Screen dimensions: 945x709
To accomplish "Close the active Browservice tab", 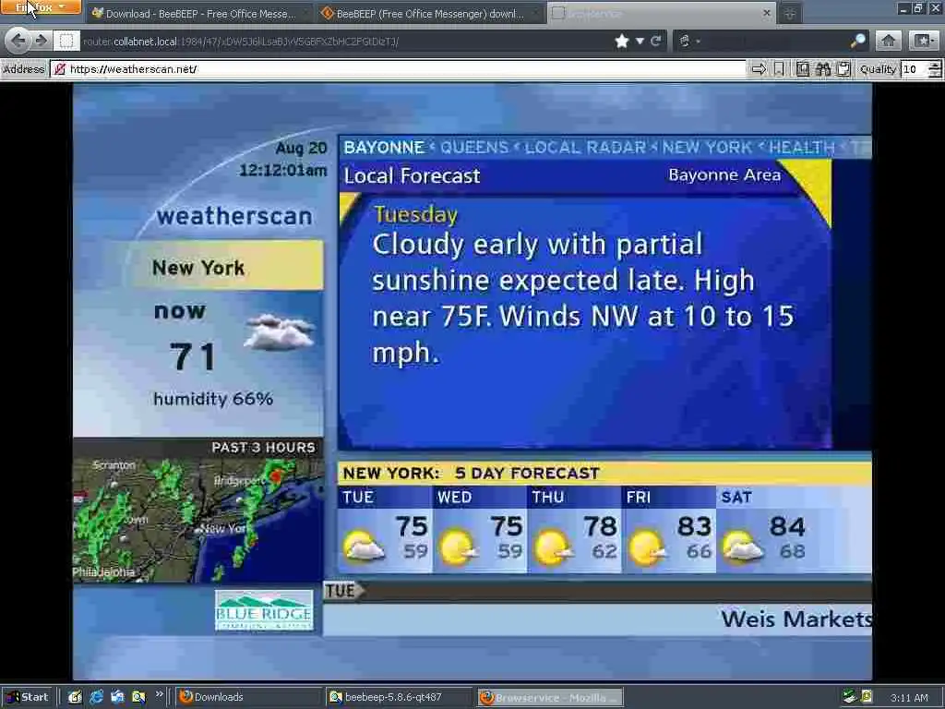I will (x=767, y=13).
